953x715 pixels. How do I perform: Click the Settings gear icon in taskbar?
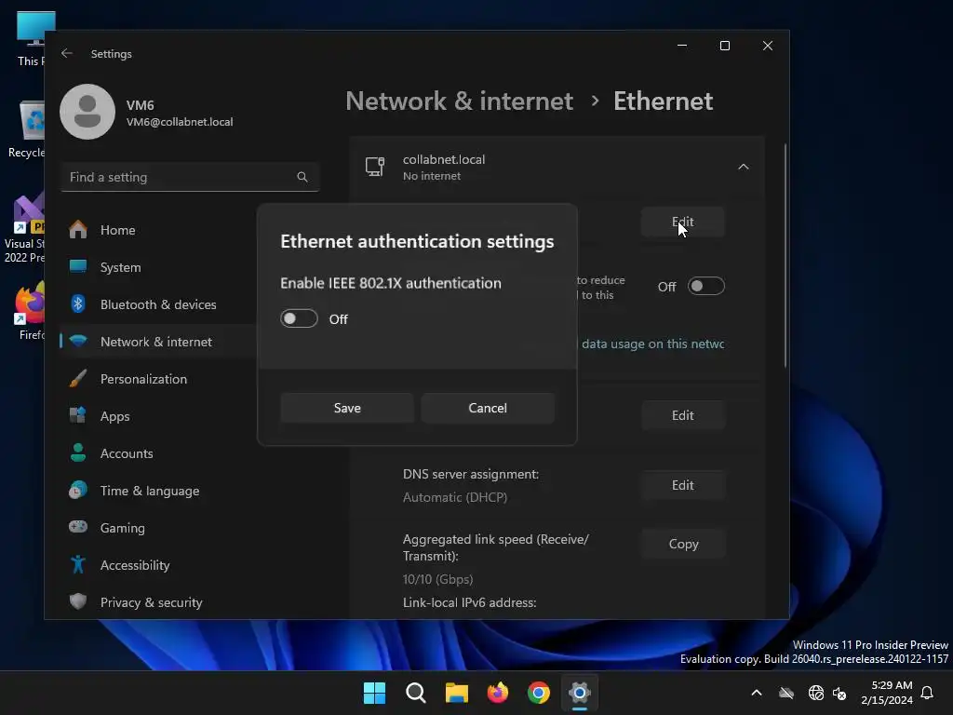(580, 693)
